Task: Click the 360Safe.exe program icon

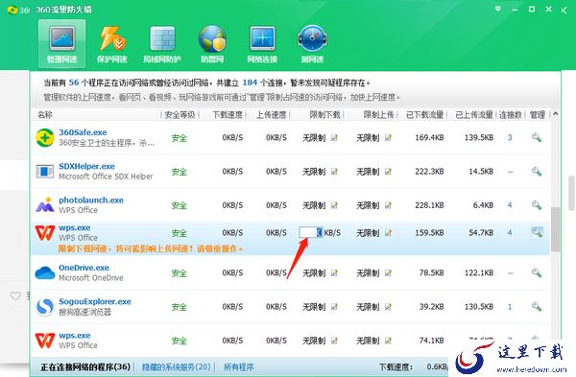Action: [x=45, y=138]
